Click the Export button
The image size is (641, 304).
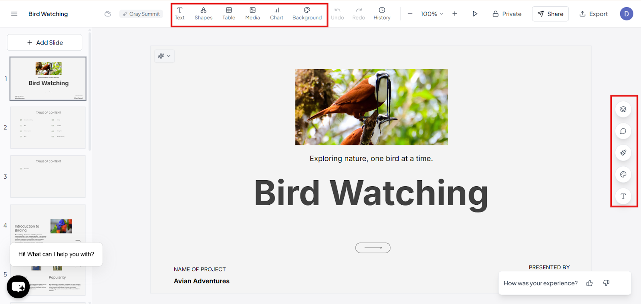(593, 14)
